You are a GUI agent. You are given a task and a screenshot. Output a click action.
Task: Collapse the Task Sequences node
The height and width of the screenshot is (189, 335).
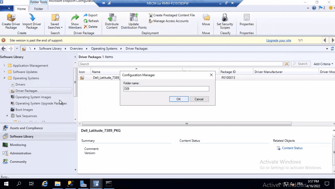7,116
